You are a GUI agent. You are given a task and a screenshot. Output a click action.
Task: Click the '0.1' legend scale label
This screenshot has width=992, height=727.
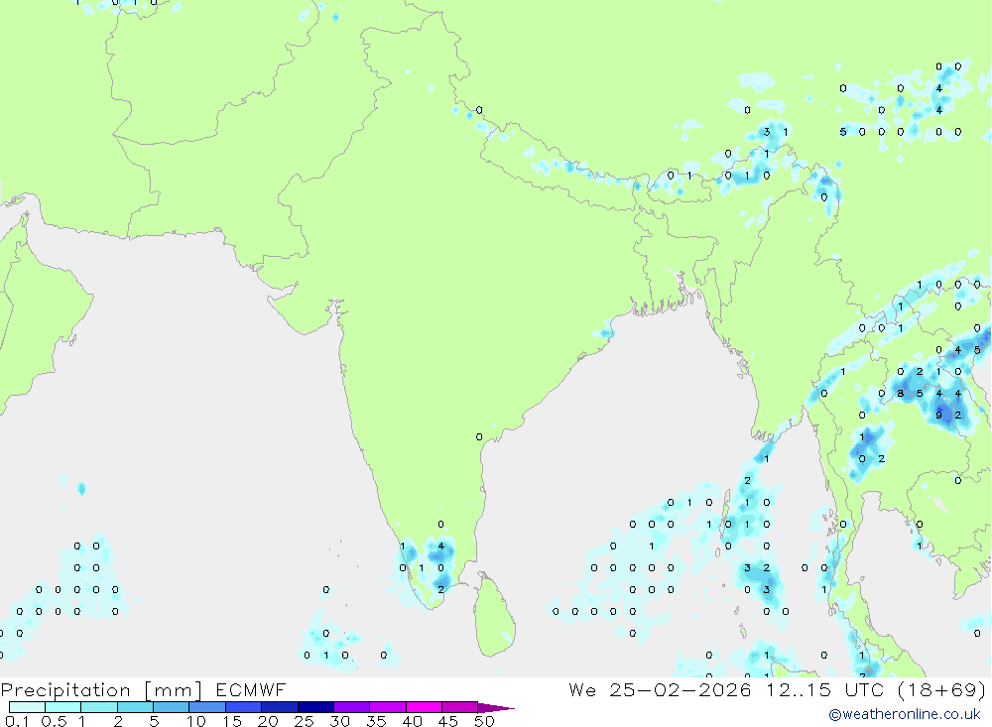(17, 721)
